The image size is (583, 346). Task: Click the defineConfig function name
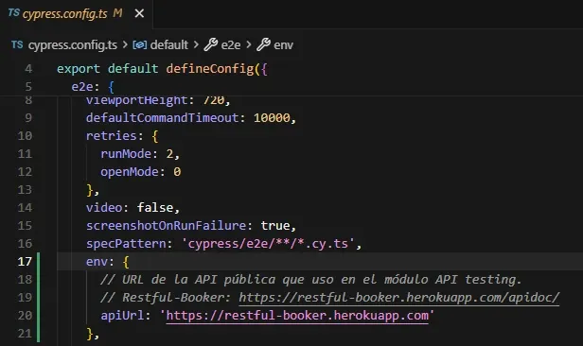210,69
